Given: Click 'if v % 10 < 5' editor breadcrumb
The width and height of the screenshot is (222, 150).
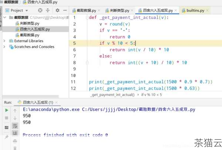Looking at the screenshot, I should coord(151,95).
